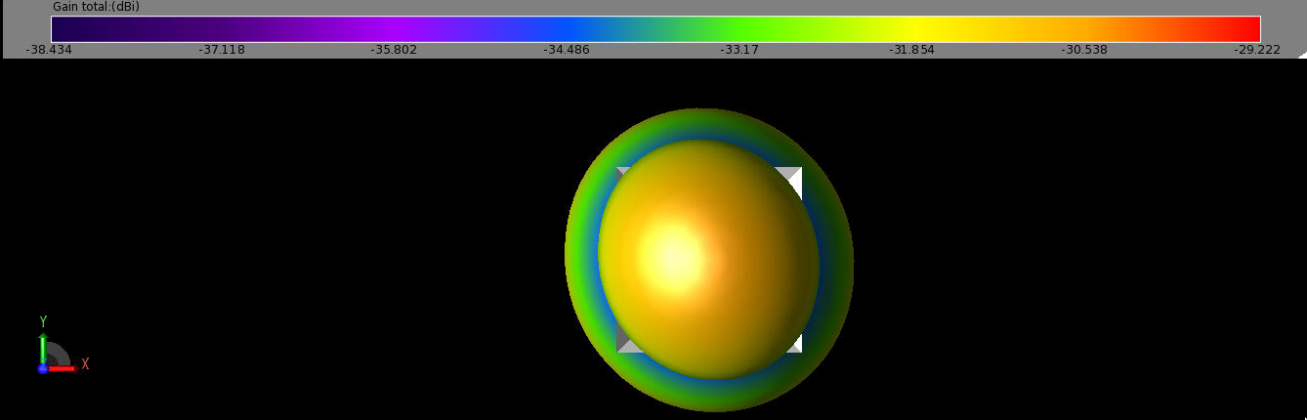Click the bright hotspot on the gain sphere
Image resolution: width=1307 pixels, height=420 pixels.
[x=673, y=256]
